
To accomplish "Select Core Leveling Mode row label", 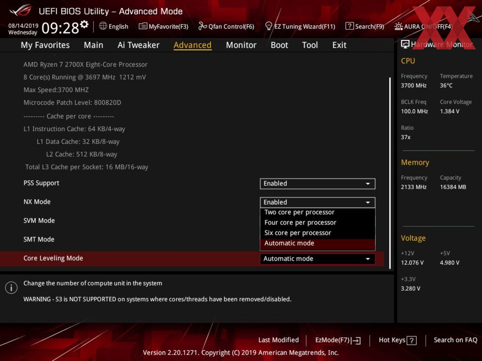I will pos(53,258).
